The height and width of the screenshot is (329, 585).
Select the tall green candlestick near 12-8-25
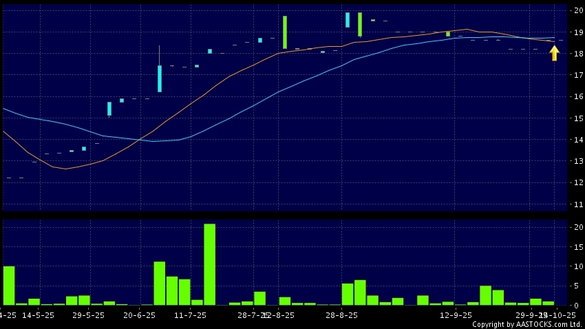284,32
